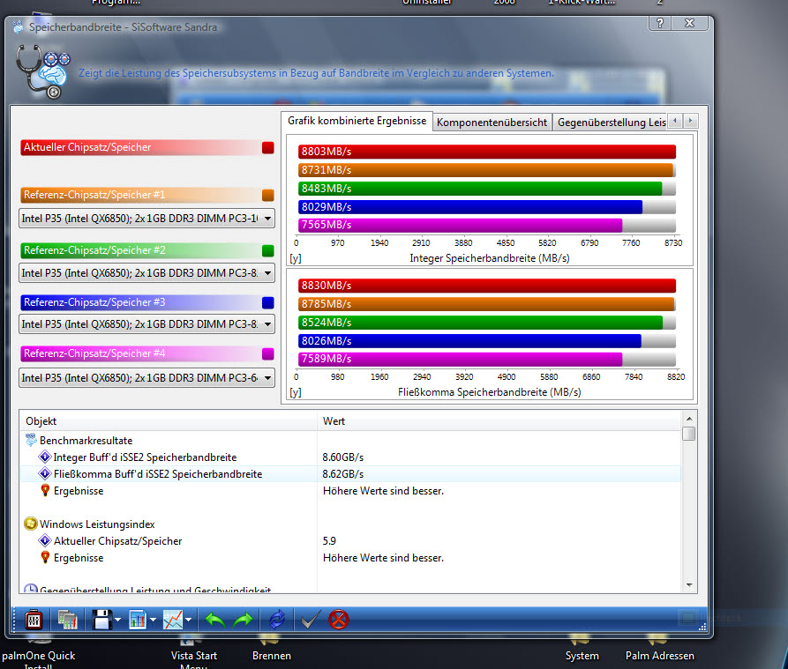
Task: Click the results list scroll down arrow
Action: point(689,585)
